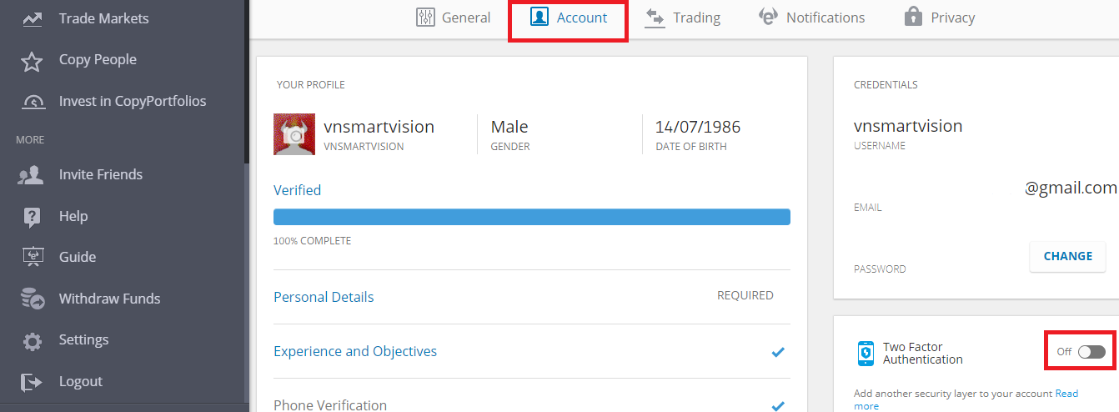Click the 14/07/1986 date of birth

coord(698,127)
